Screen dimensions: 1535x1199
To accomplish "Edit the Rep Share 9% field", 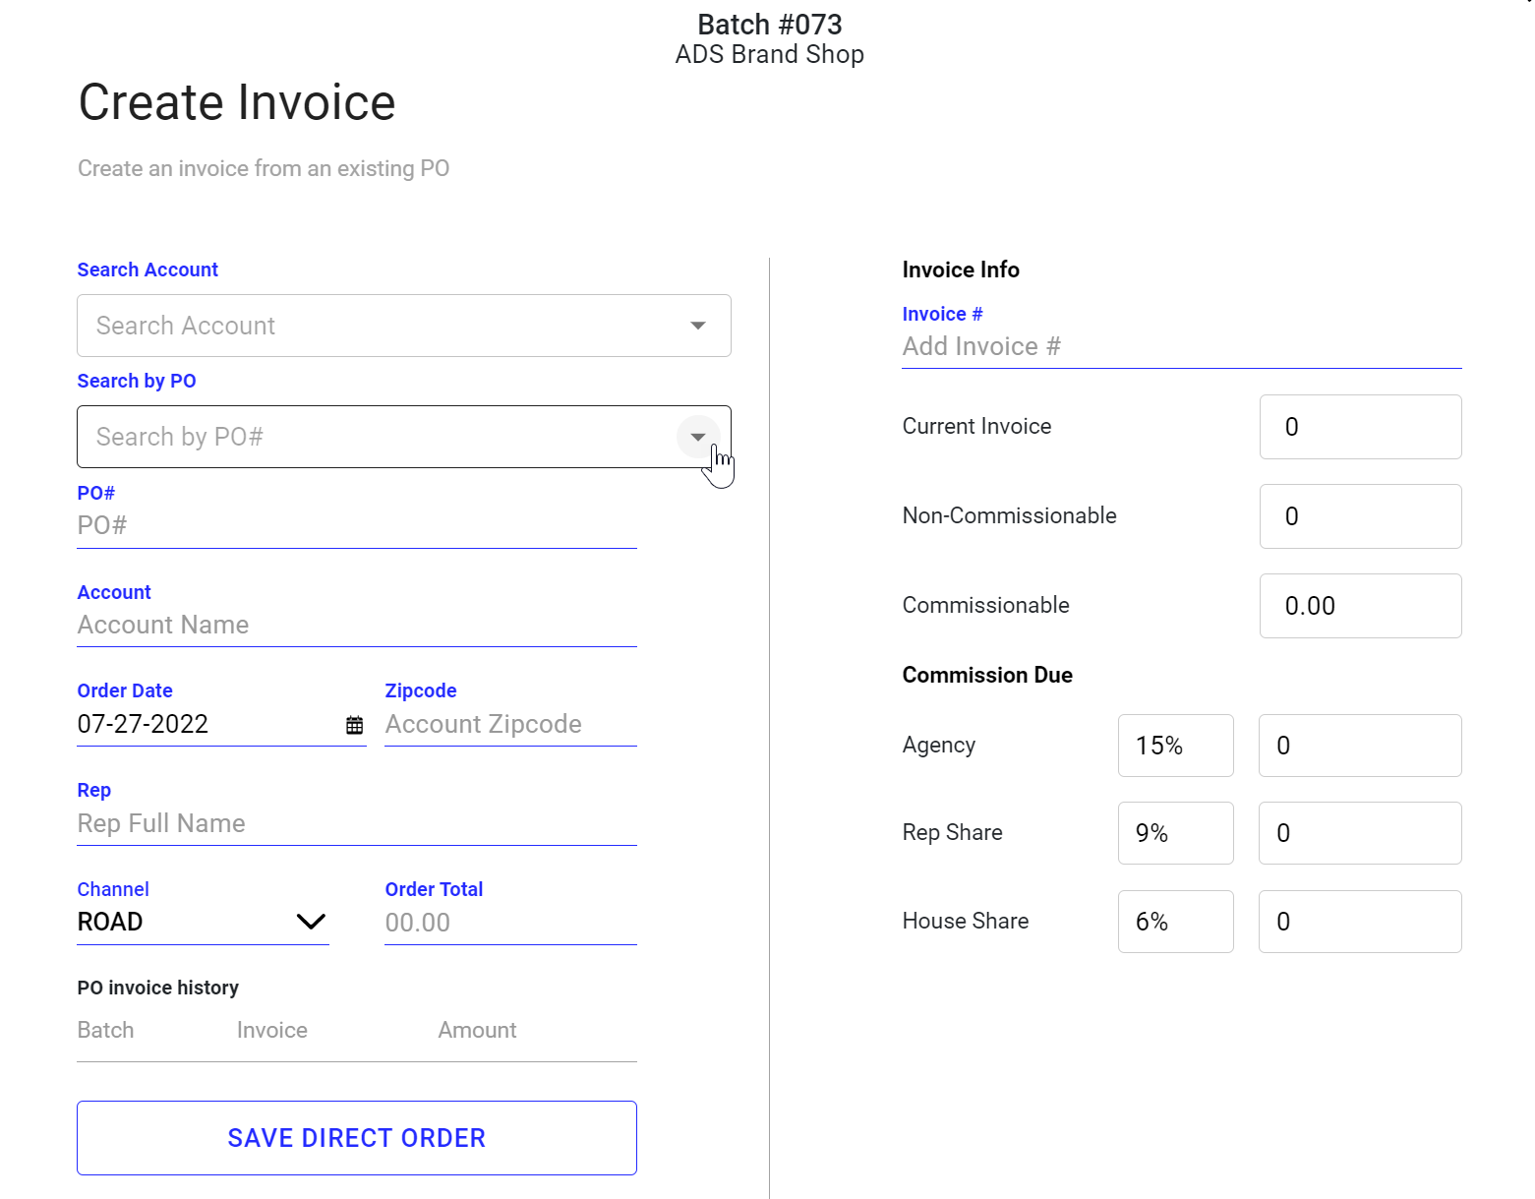I will pyautogui.click(x=1175, y=833).
